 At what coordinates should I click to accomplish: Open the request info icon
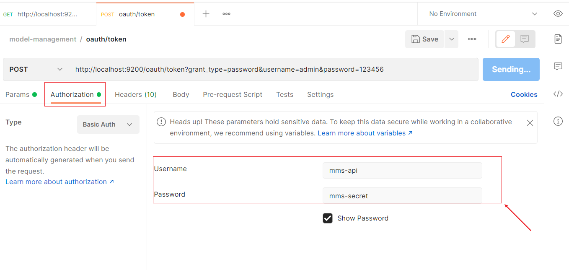click(x=558, y=121)
